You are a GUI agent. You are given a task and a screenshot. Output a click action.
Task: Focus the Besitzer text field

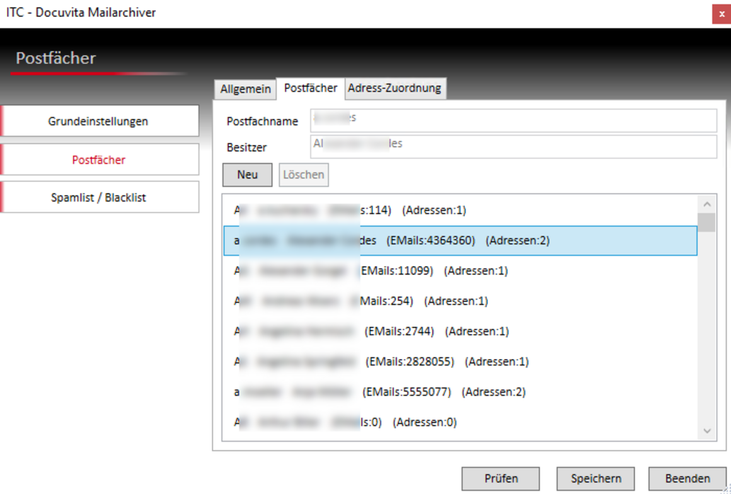coord(513,147)
